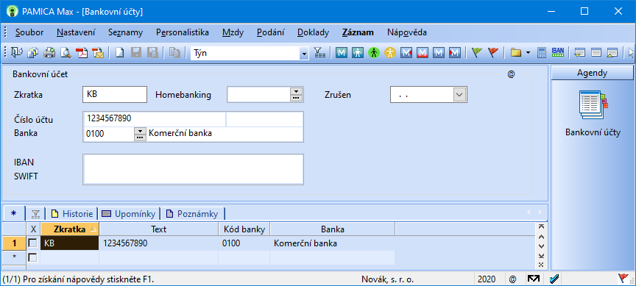Click row header number 1 in the table
This screenshot has height=286, width=636.
tap(14, 243)
